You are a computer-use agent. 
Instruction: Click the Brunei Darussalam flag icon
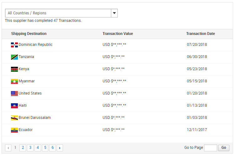[x=14, y=118]
